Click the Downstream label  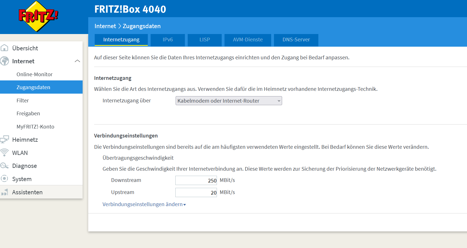[126, 180]
